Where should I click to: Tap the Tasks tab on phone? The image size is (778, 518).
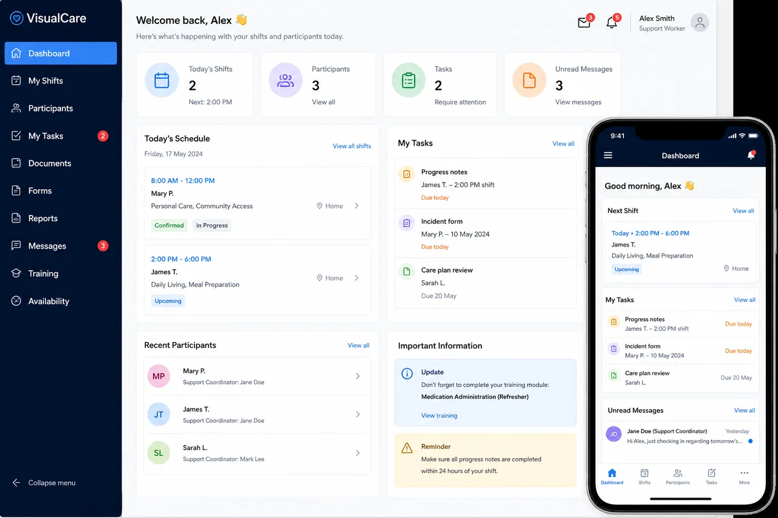point(711,476)
